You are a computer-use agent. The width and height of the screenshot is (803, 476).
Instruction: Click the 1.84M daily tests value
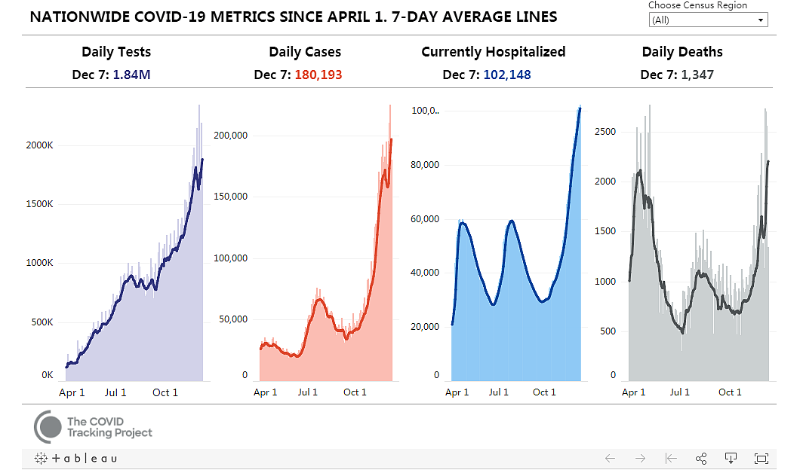point(131,75)
